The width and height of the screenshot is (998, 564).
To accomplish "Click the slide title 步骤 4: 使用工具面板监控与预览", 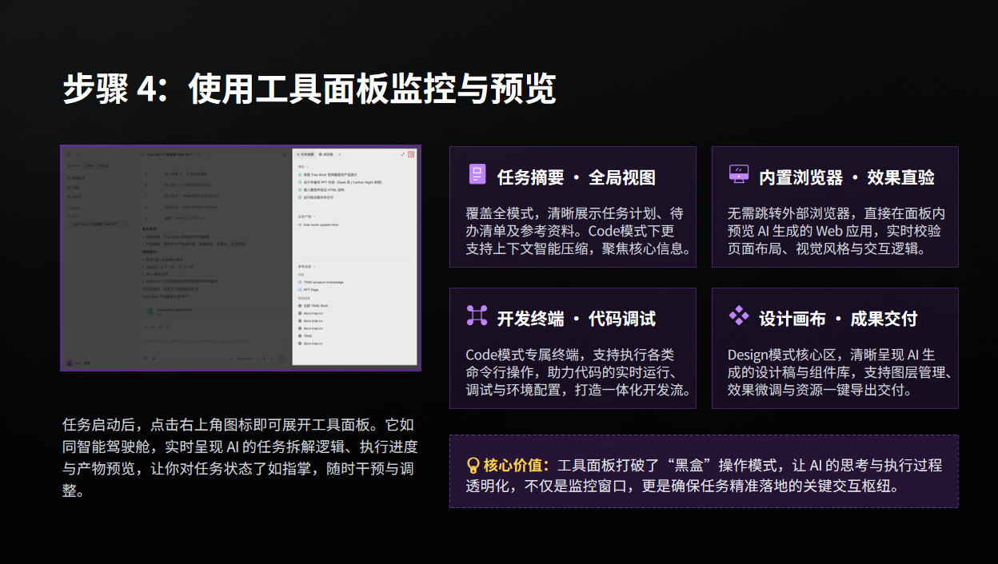I will click(x=309, y=89).
